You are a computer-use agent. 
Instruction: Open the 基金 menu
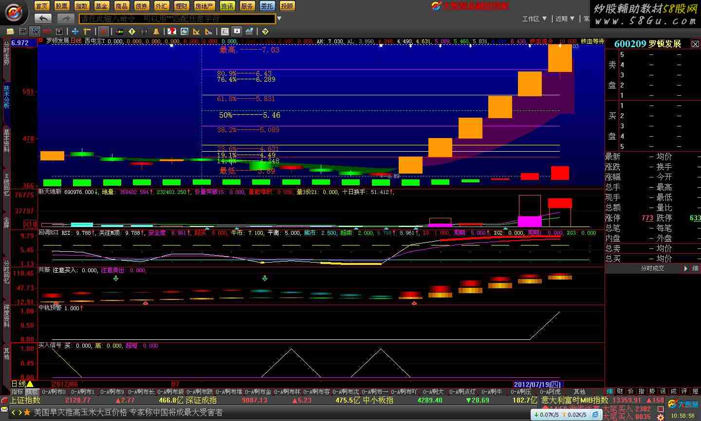(102, 6)
